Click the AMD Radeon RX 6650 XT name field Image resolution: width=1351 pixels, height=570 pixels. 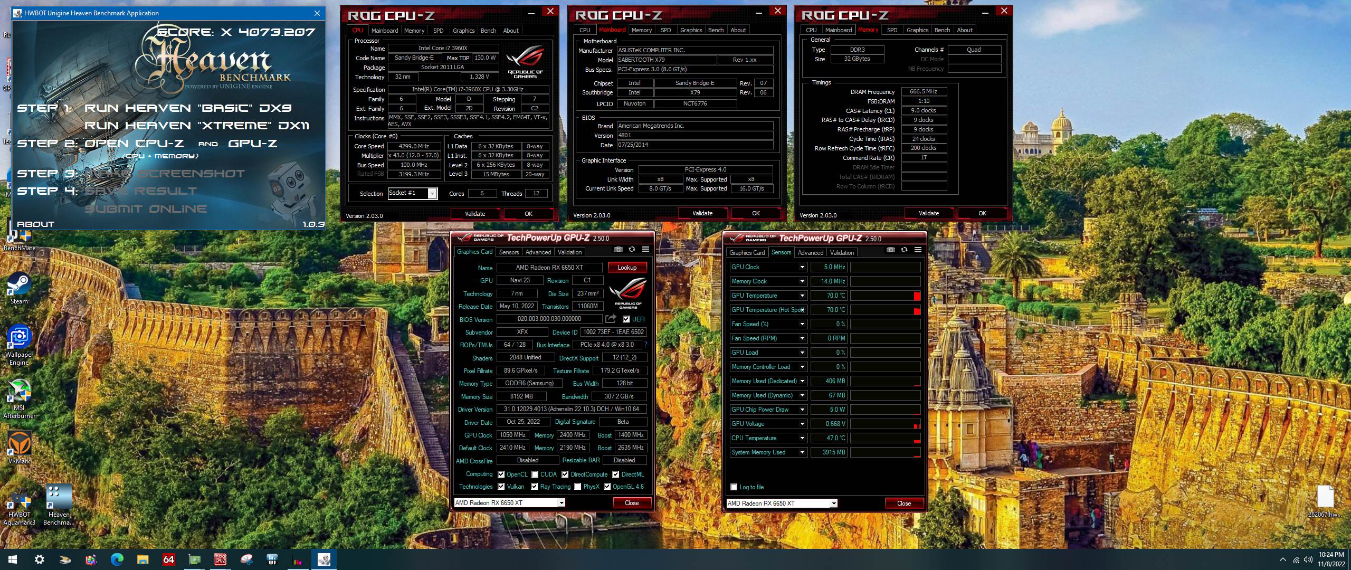[549, 268]
